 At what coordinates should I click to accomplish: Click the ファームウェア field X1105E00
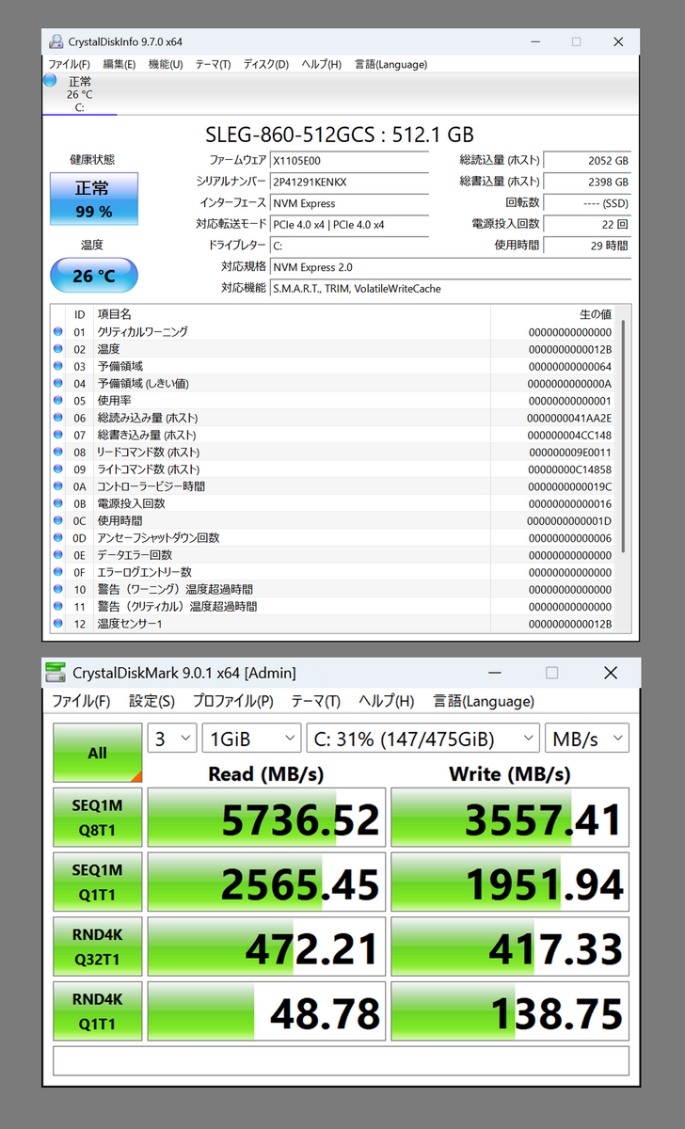click(349, 161)
